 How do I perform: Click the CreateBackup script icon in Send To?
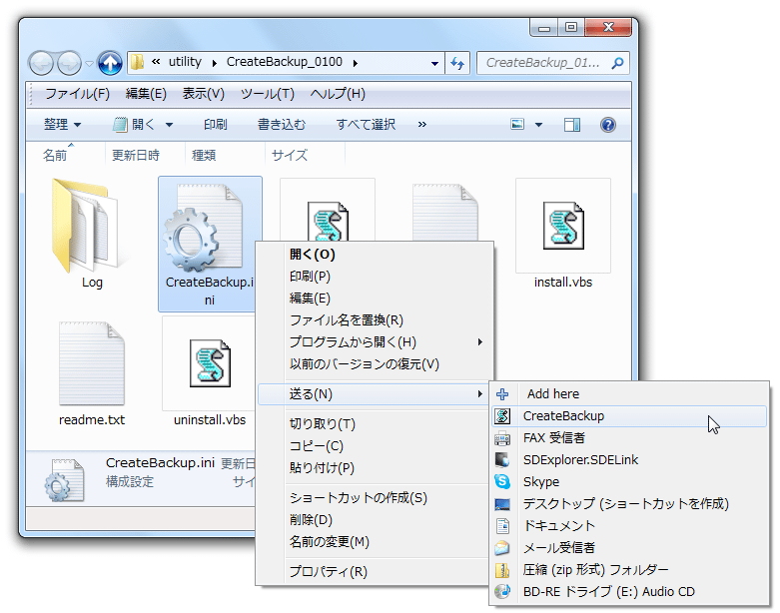click(x=502, y=416)
